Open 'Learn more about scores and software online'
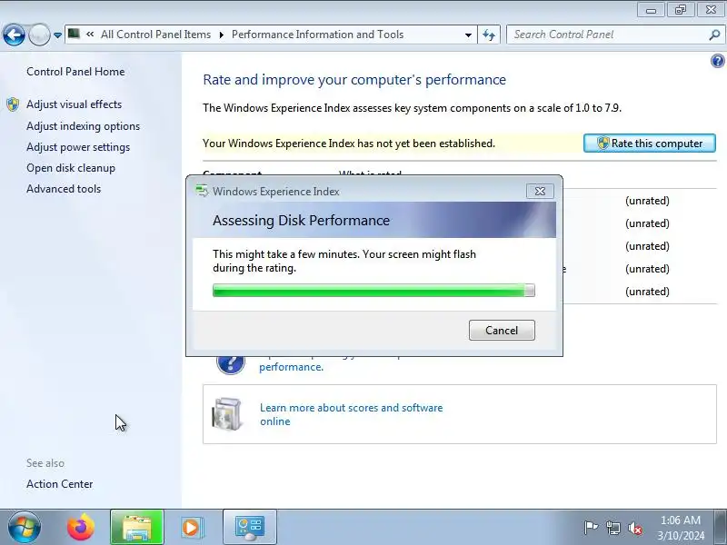This screenshot has height=545, width=727. [351, 414]
